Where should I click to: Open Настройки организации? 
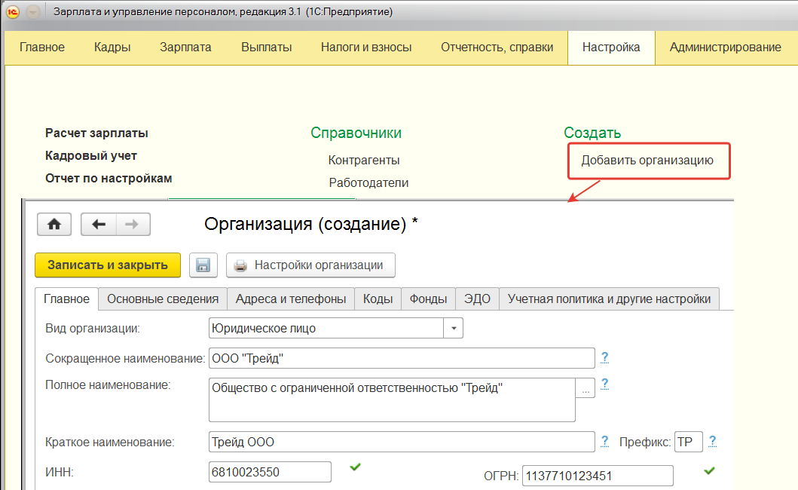pos(310,265)
